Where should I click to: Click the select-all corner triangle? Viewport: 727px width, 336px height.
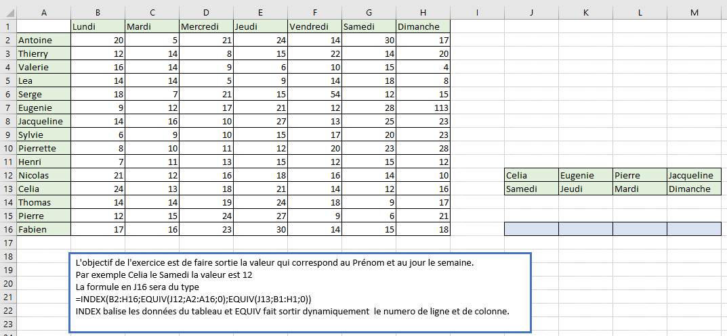click(x=8, y=12)
